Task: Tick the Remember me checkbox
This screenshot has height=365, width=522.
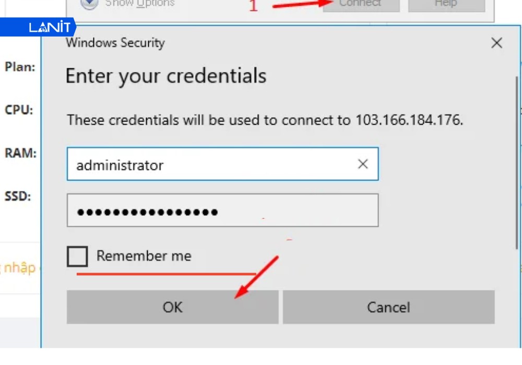Action: pos(77,257)
